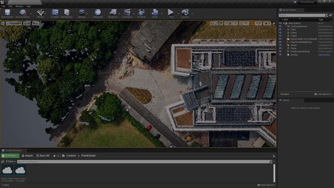Toggle visibility of Plane actor

coord(280,49)
